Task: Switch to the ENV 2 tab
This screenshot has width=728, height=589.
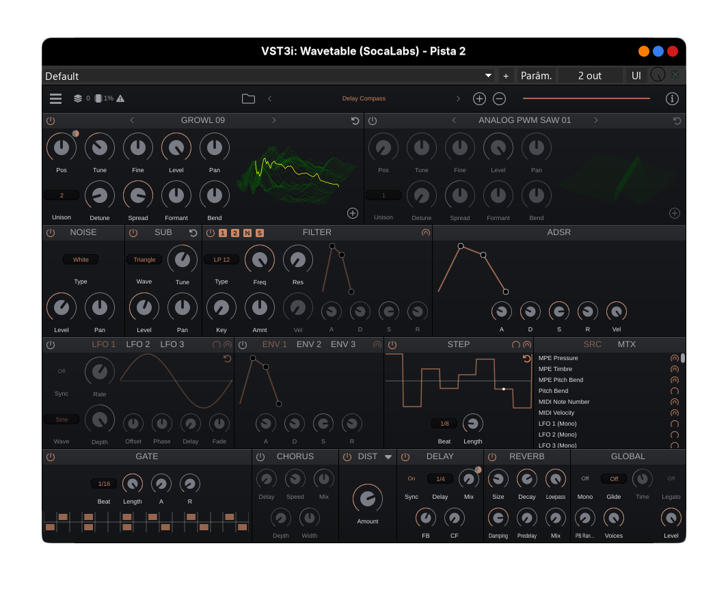Action: [x=308, y=344]
